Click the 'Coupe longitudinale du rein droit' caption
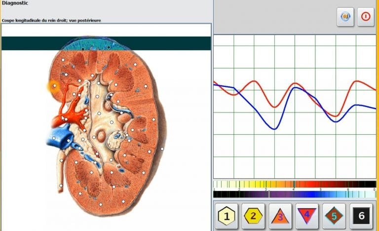 [x=54, y=21]
